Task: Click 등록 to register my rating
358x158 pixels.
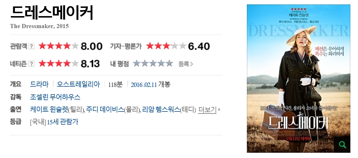Action: pos(184,64)
